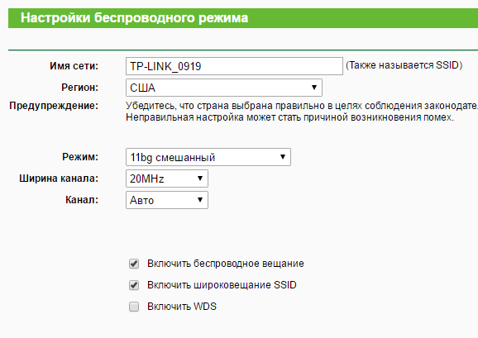Click the Регион label
This screenshot has height=338, width=478.
[x=80, y=88]
